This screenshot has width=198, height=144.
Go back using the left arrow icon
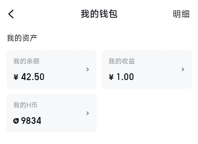click(11, 14)
